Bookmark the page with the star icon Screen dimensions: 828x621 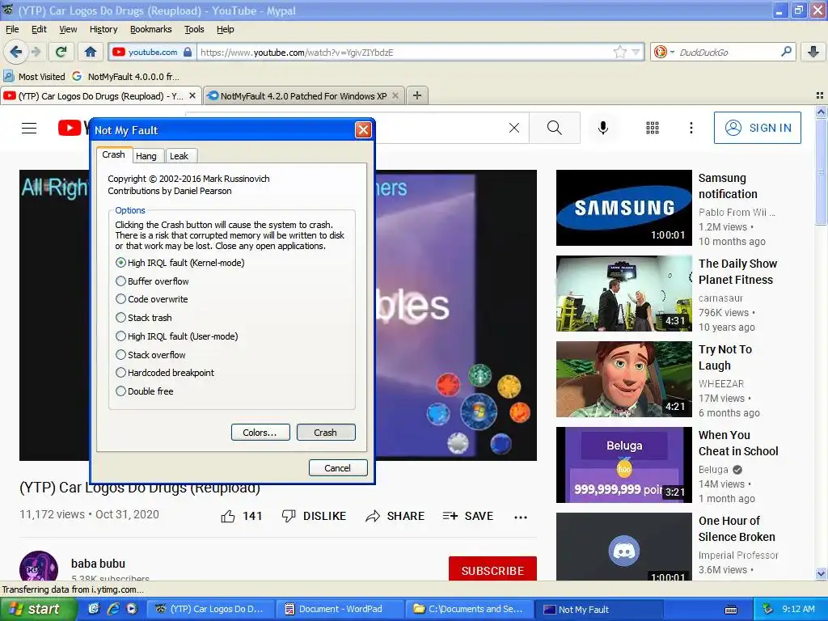[620, 52]
